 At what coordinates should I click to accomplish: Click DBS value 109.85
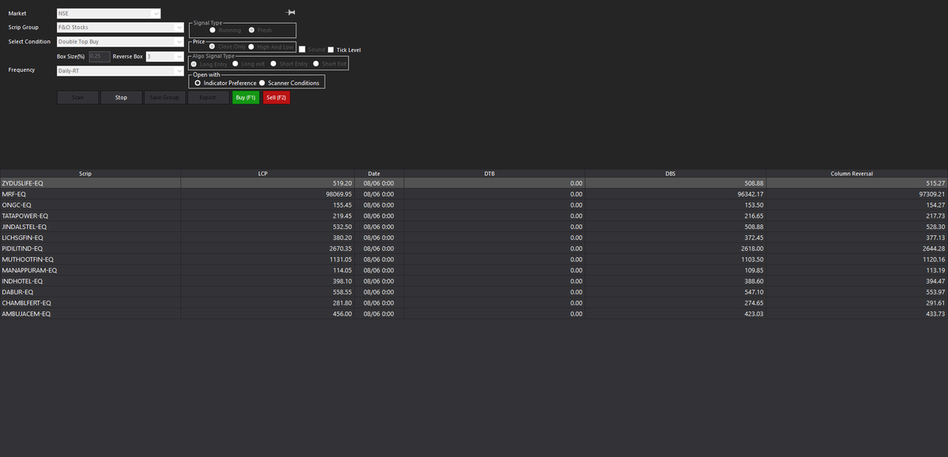pos(754,270)
